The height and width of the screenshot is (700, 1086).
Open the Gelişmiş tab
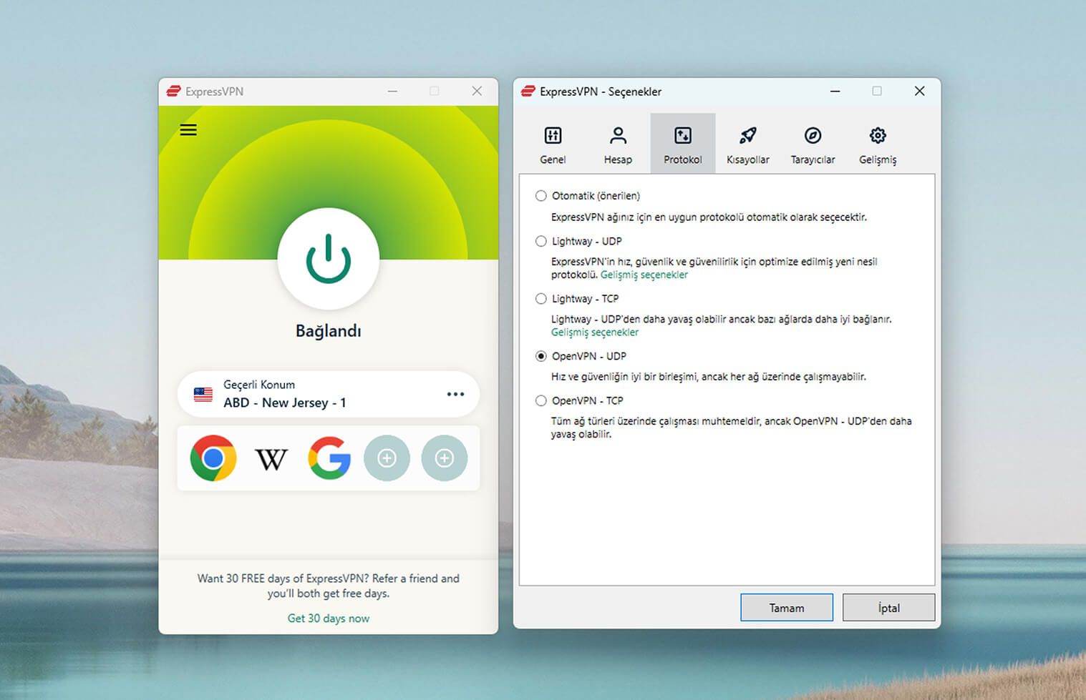(878, 144)
